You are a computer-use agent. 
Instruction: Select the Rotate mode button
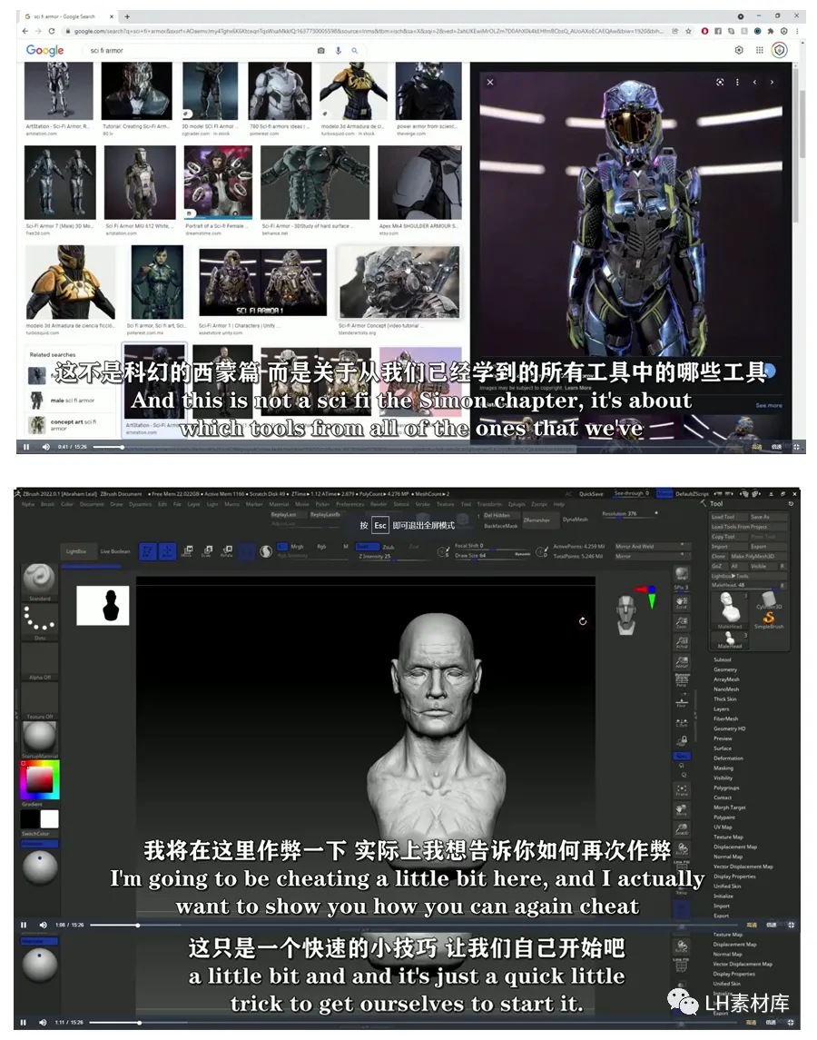(x=227, y=551)
